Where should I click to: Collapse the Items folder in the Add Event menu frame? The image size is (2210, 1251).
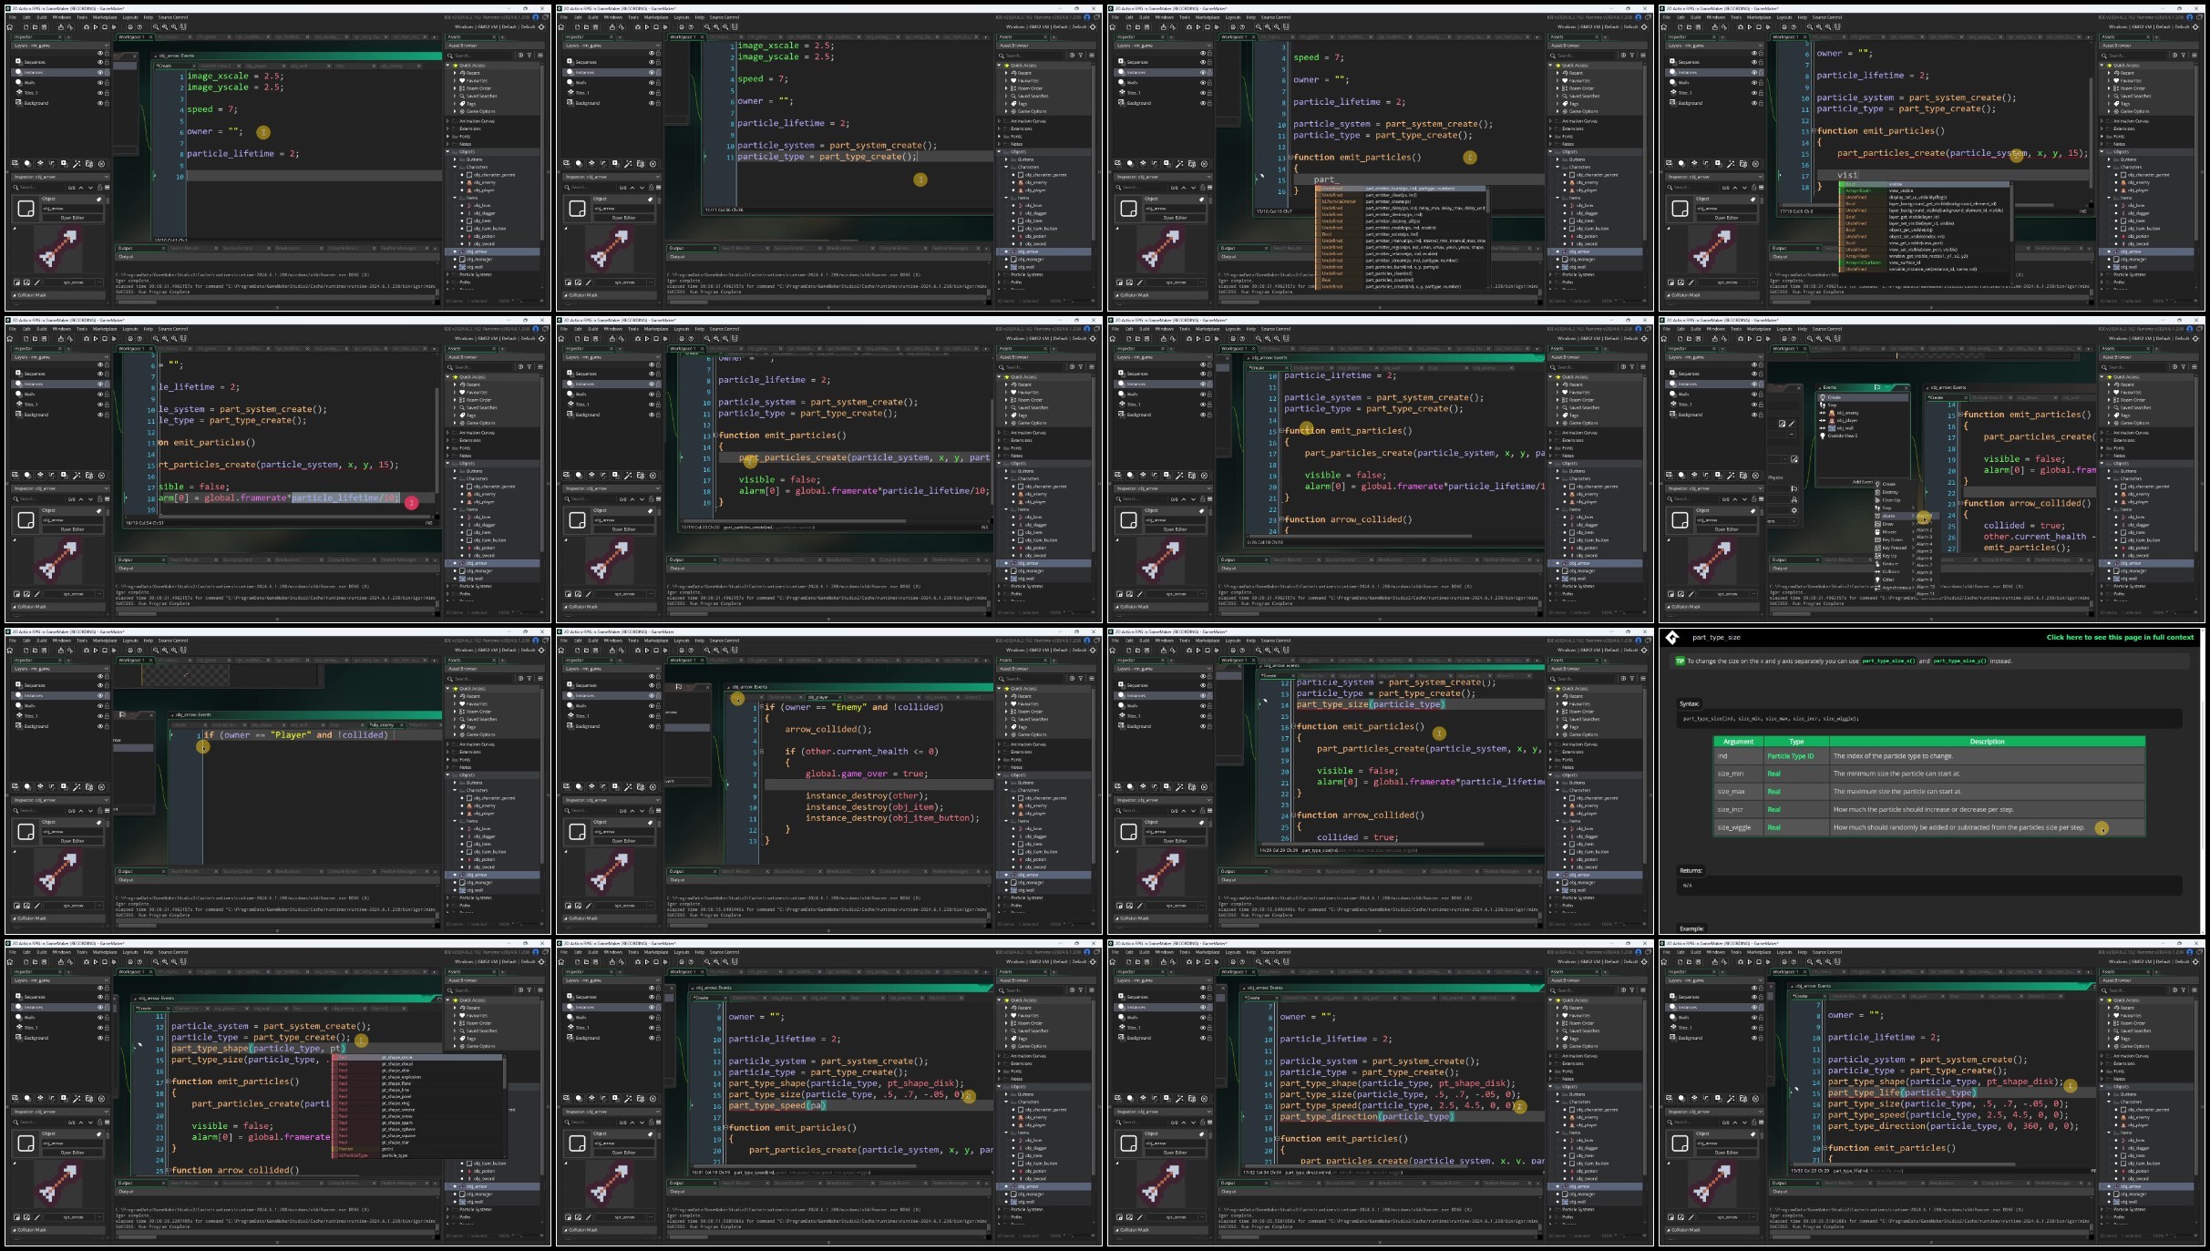(2109, 509)
